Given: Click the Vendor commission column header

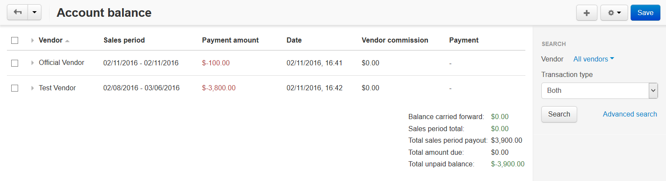Looking at the screenshot, I should [x=395, y=40].
